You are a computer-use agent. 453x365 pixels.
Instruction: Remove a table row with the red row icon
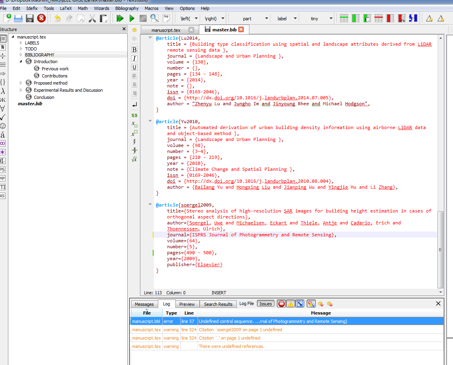379,18
